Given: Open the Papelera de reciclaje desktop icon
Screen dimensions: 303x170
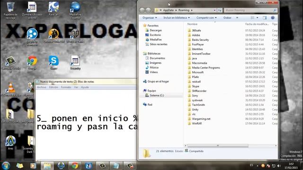Looking at the screenshot, I should (x=10, y=10).
